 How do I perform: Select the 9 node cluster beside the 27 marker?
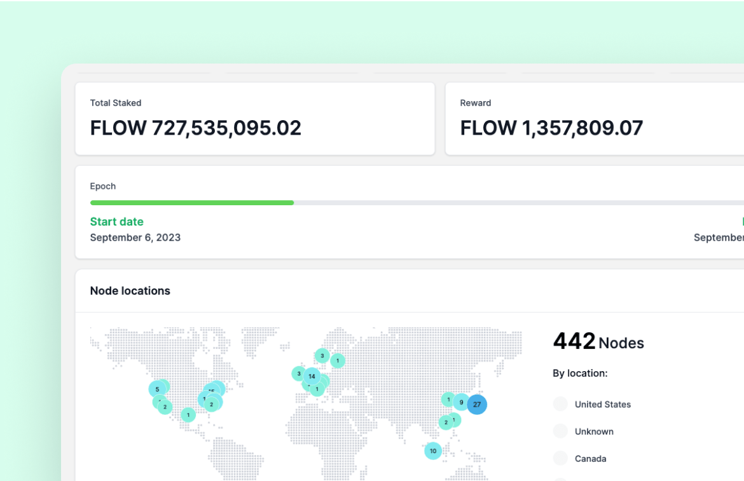point(461,402)
